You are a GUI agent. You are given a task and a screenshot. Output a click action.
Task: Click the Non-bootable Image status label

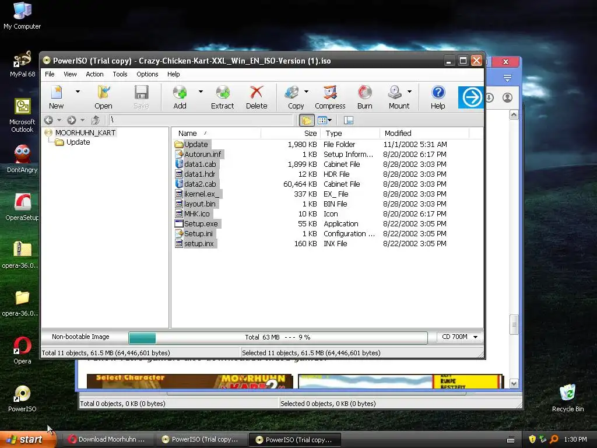coord(80,337)
